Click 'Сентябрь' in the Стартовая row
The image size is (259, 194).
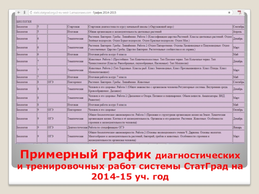click(x=238, y=27)
